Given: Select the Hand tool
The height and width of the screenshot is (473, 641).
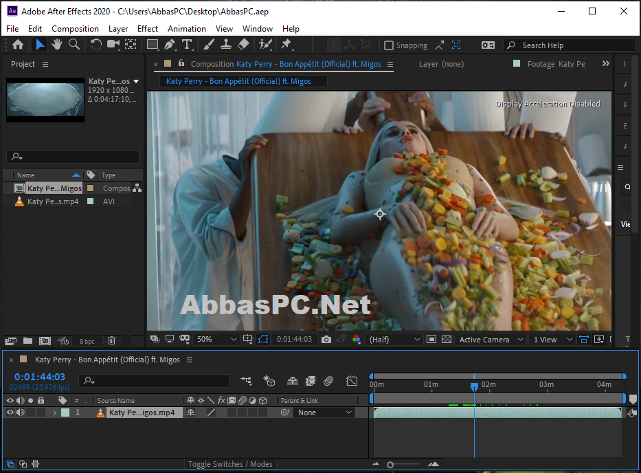Looking at the screenshot, I should pyautogui.click(x=57, y=45).
